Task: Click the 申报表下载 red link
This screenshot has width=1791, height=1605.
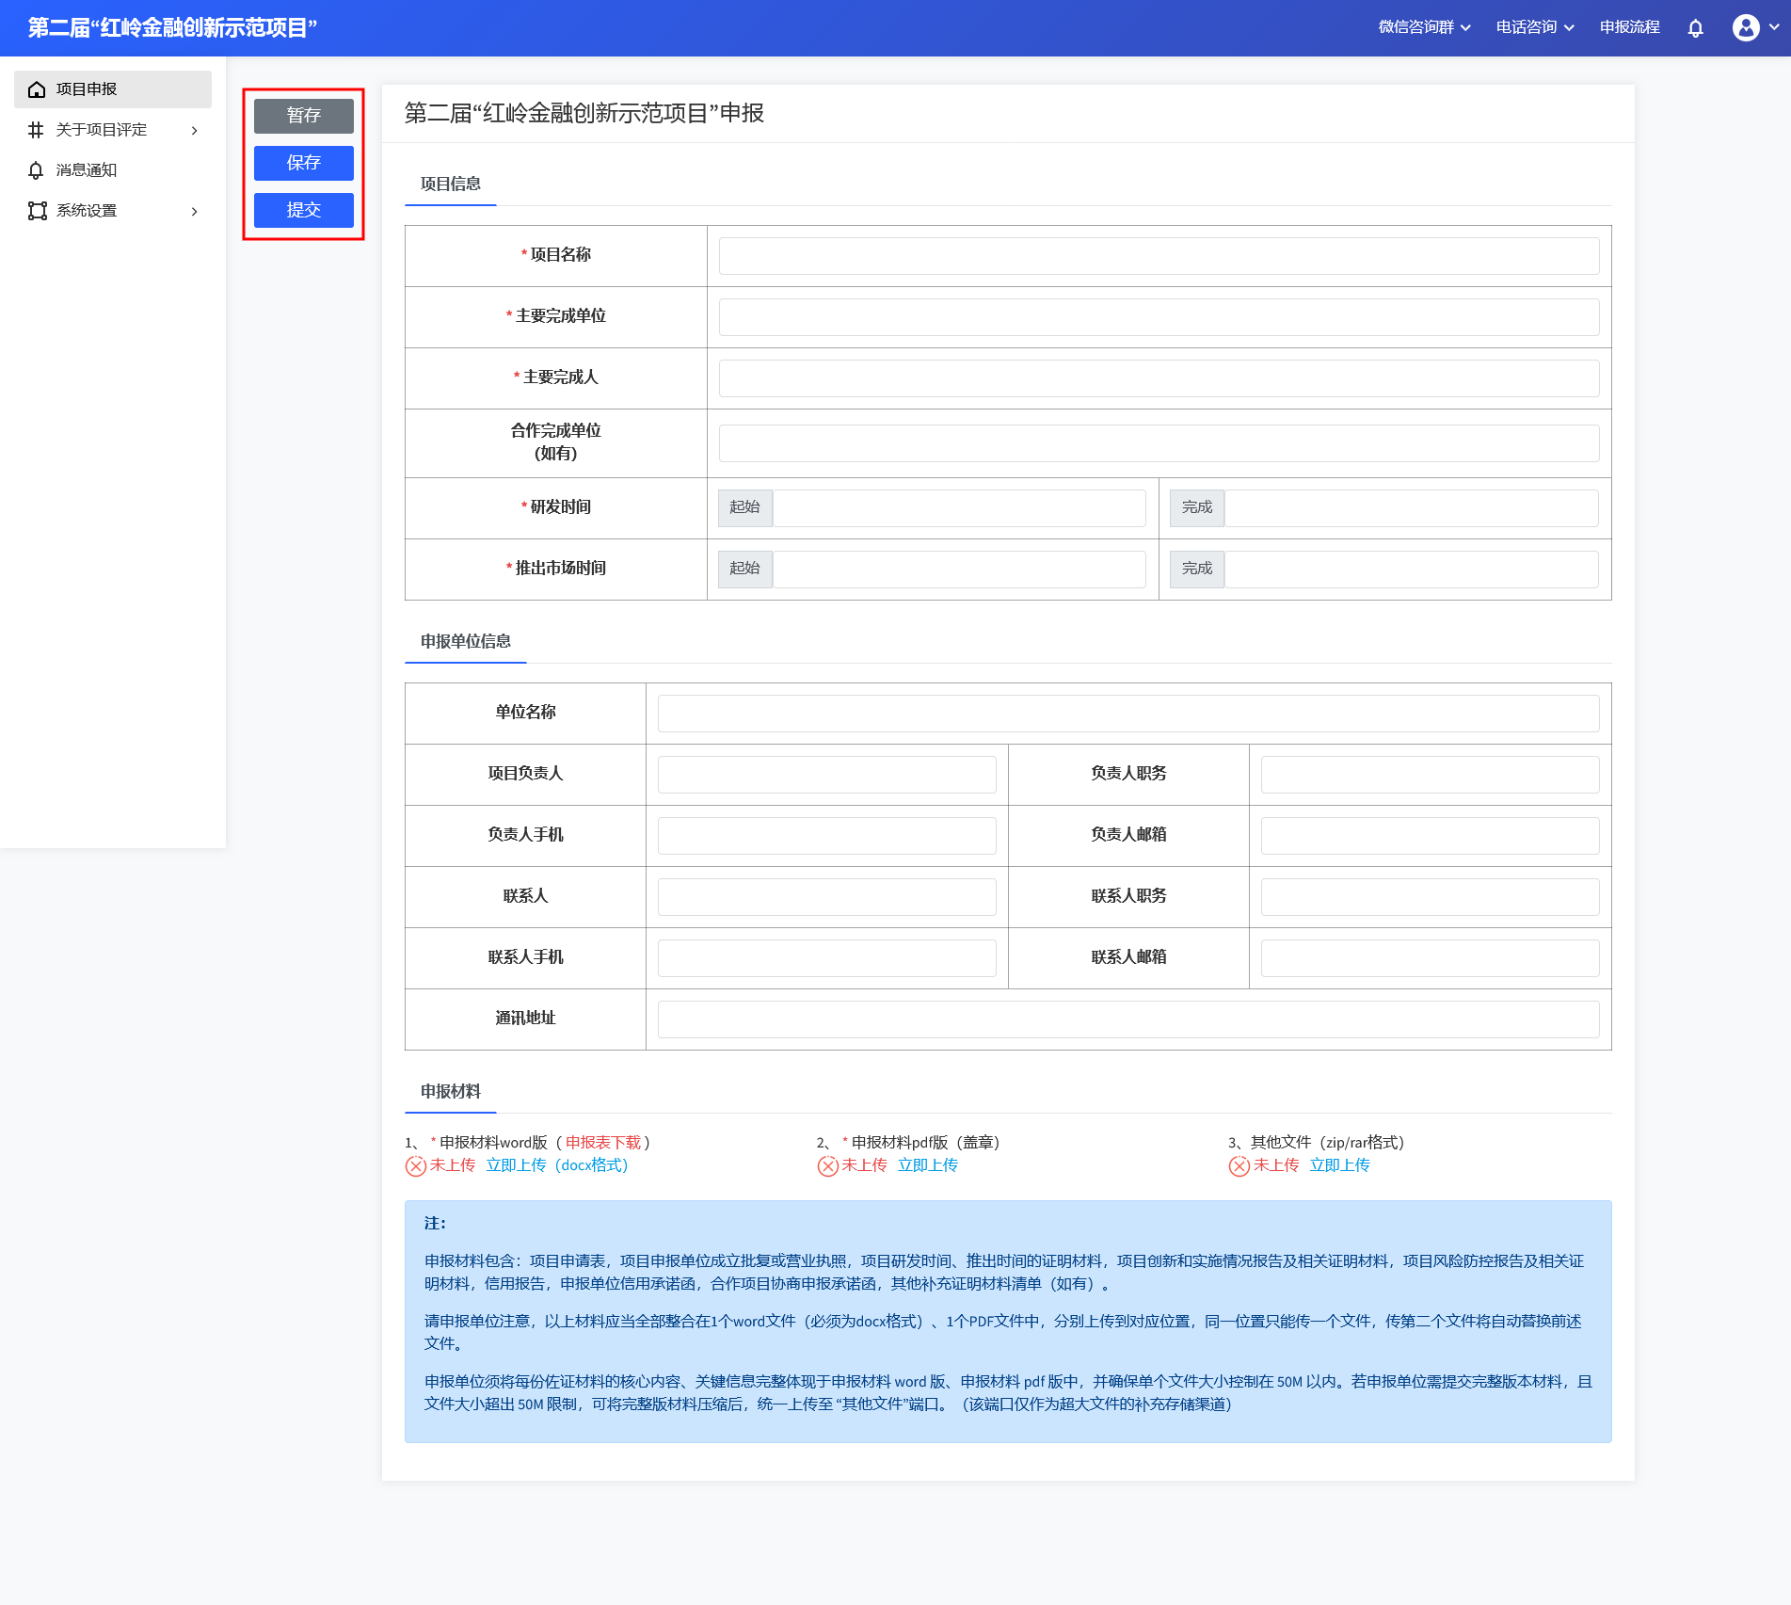Action: coord(602,1142)
